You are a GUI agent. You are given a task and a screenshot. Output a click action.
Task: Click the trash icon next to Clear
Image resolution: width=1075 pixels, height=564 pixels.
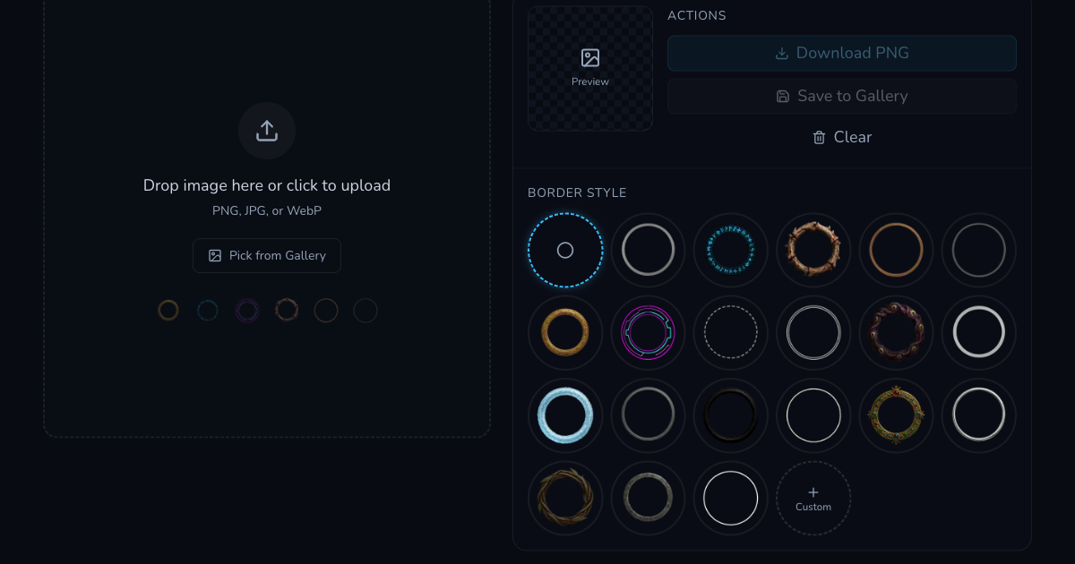pos(818,137)
